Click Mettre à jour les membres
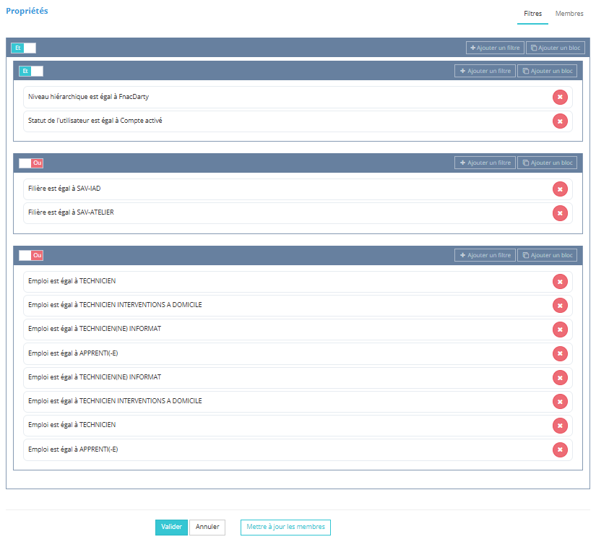The width and height of the screenshot is (596, 542). pyautogui.click(x=285, y=527)
